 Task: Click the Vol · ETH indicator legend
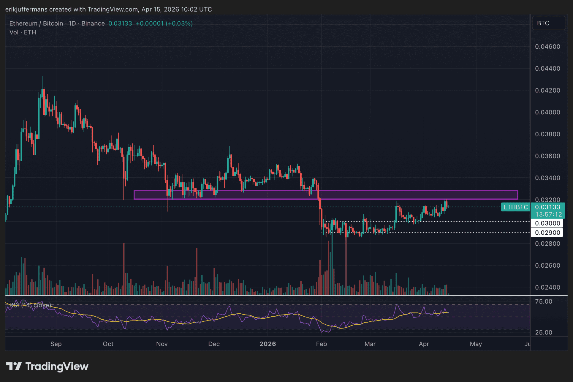23,32
